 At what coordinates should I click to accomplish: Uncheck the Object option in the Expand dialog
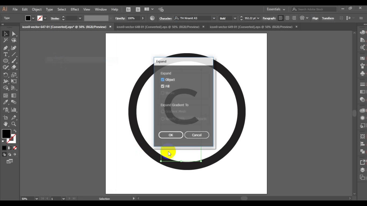tap(163, 80)
